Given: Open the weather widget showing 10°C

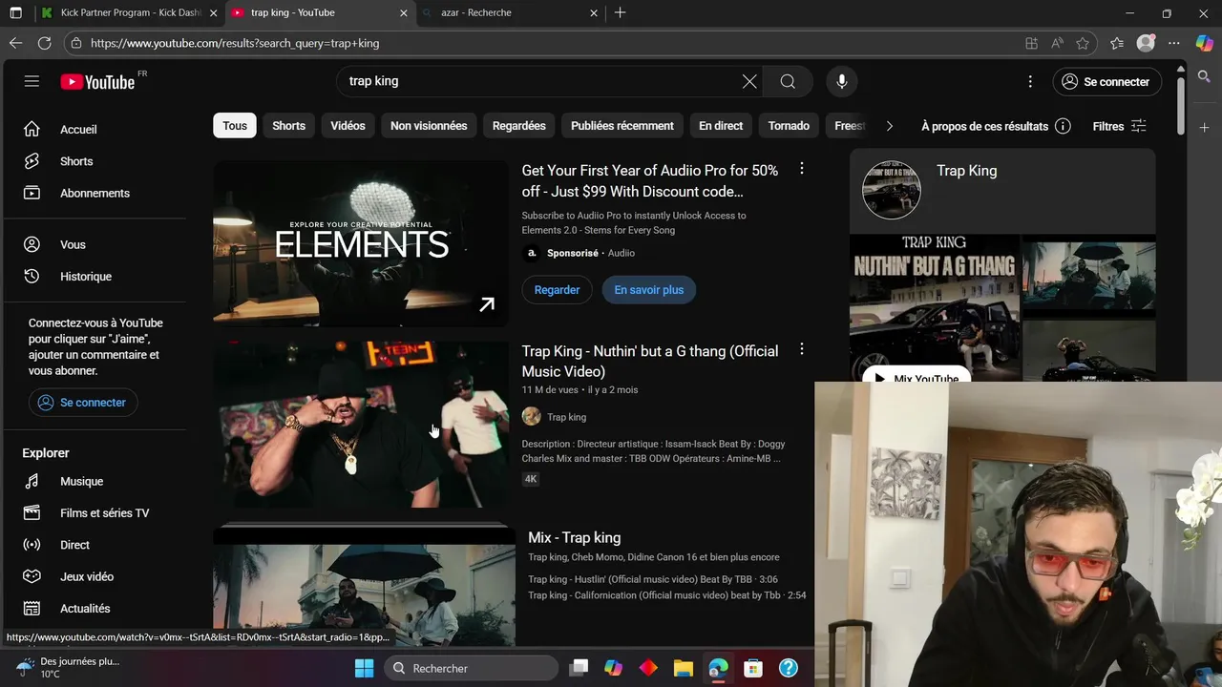Looking at the screenshot, I should 67,667.
